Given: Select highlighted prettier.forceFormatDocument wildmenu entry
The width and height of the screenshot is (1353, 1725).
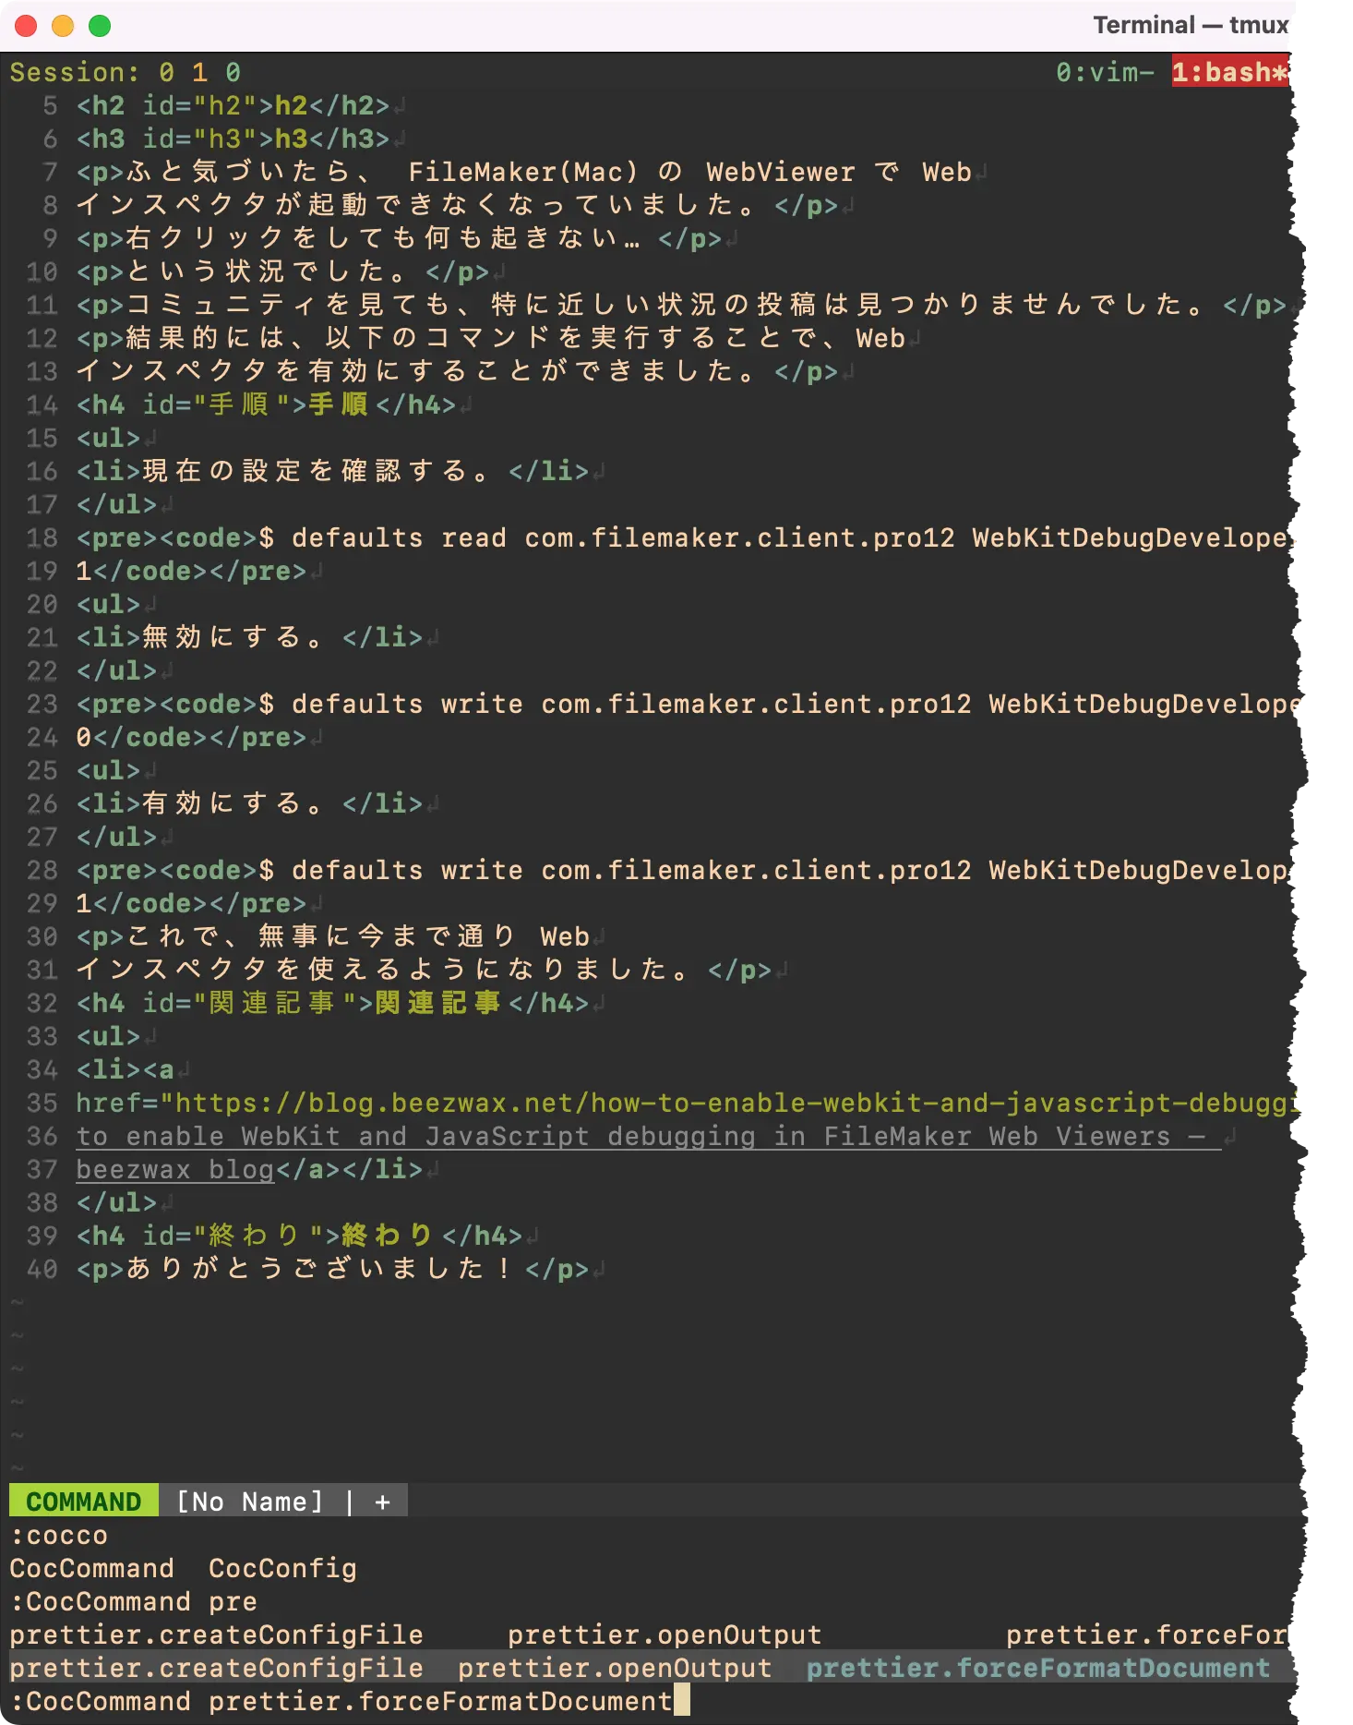Looking at the screenshot, I should click(1037, 1668).
